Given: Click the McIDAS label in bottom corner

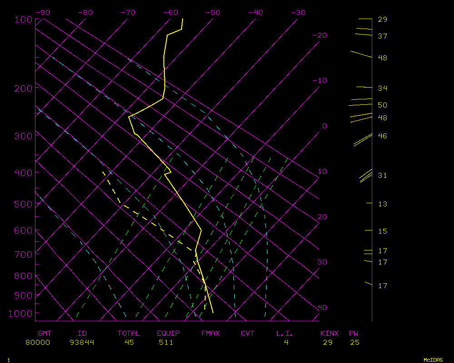Looking at the screenshot, I should (433, 359).
